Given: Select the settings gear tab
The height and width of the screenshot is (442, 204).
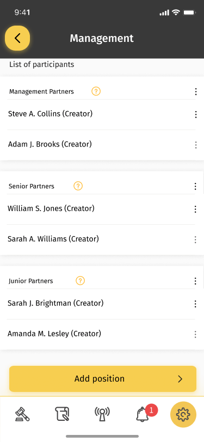Looking at the screenshot, I should tap(183, 414).
